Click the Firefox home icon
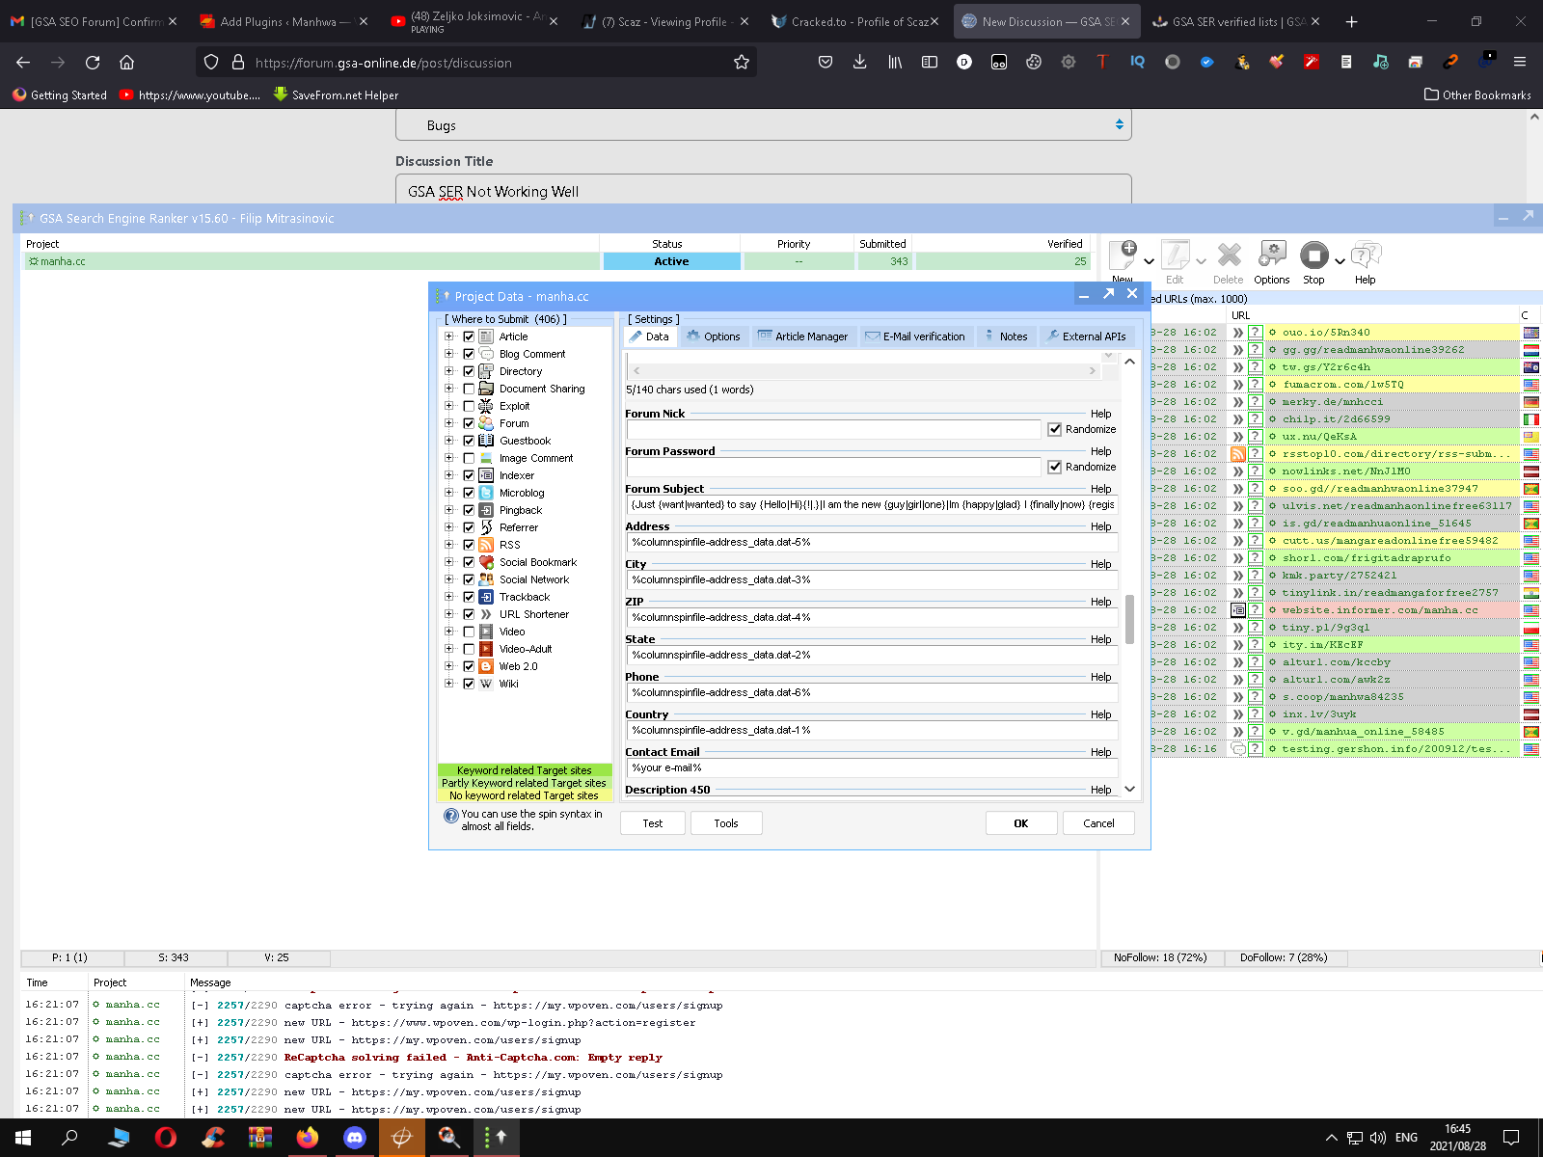Screen dimensions: 1543x1157 pyautogui.click(x=126, y=62)
